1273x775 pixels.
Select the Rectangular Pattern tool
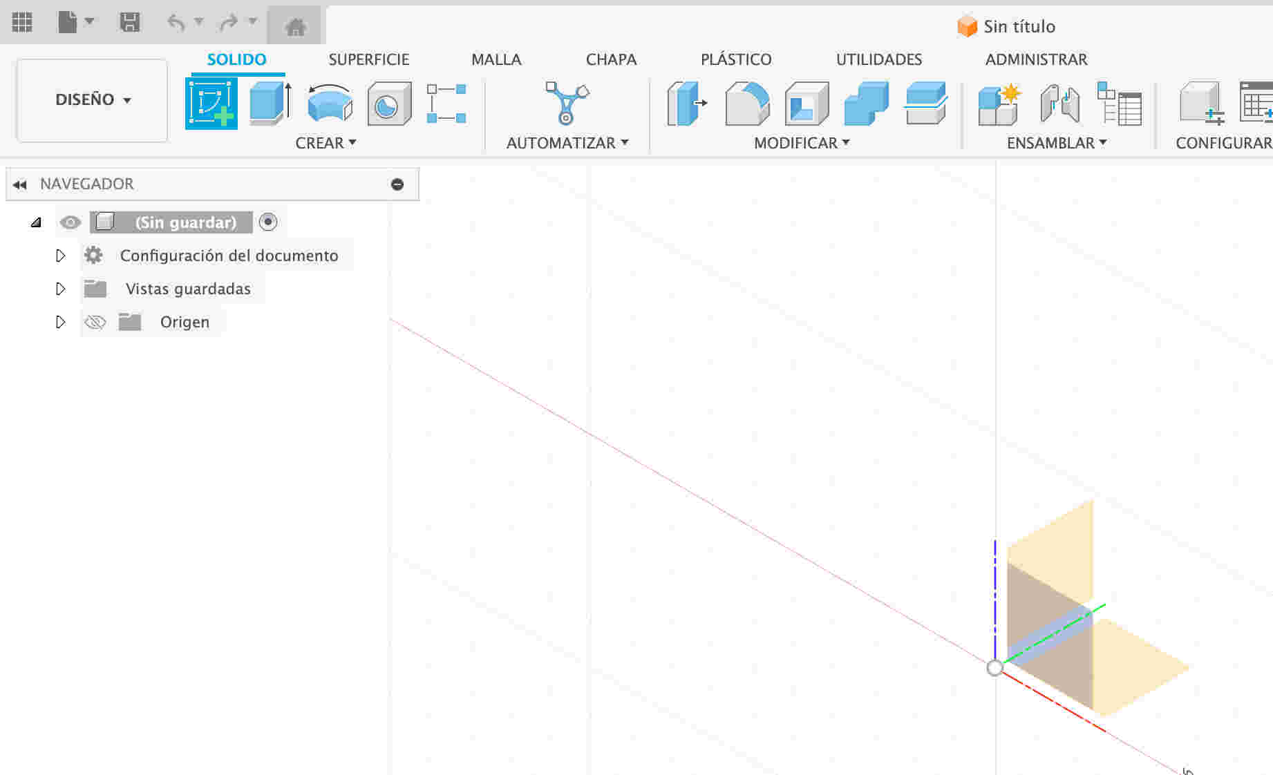click(446, 103)
